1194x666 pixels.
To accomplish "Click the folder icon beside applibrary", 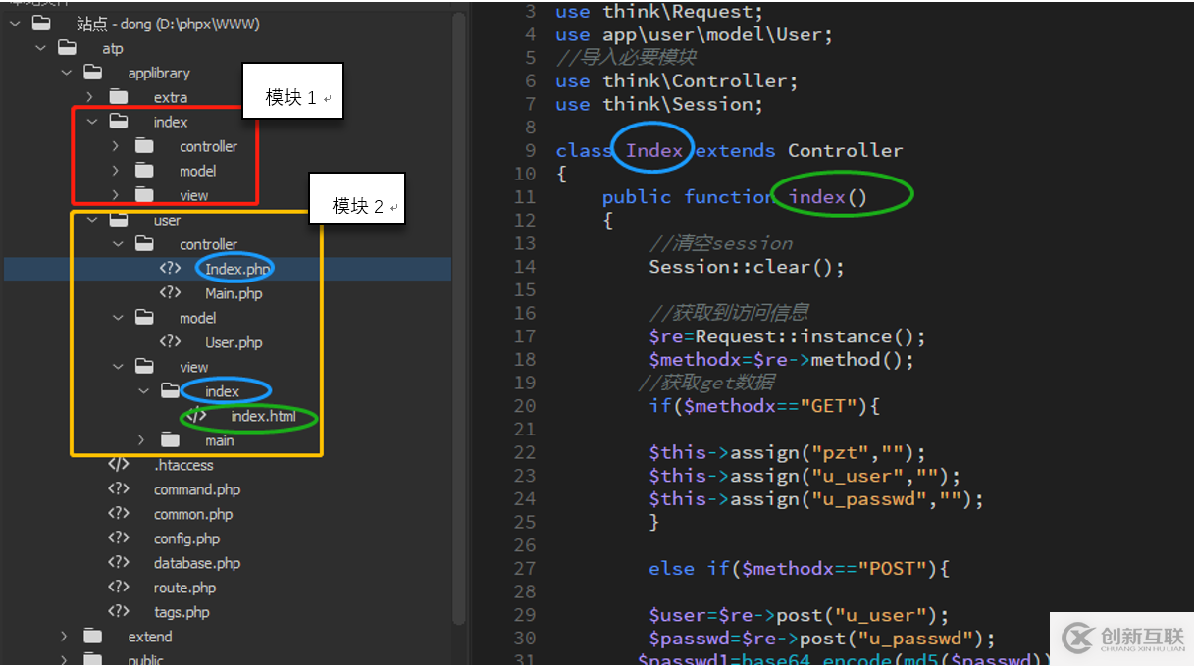I will [92, 73].
